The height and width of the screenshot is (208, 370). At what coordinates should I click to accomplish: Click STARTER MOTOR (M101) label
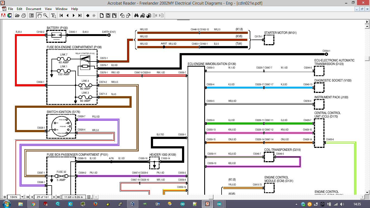point(280,33)
